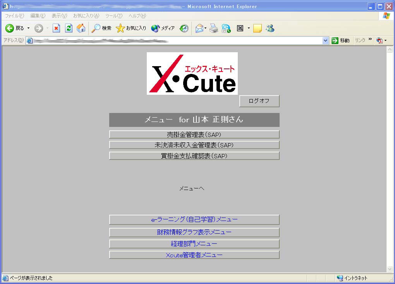Viewport: 395px width, 284px height.
Task: Click the Mail envelope icon
Action: coord(199,28)
